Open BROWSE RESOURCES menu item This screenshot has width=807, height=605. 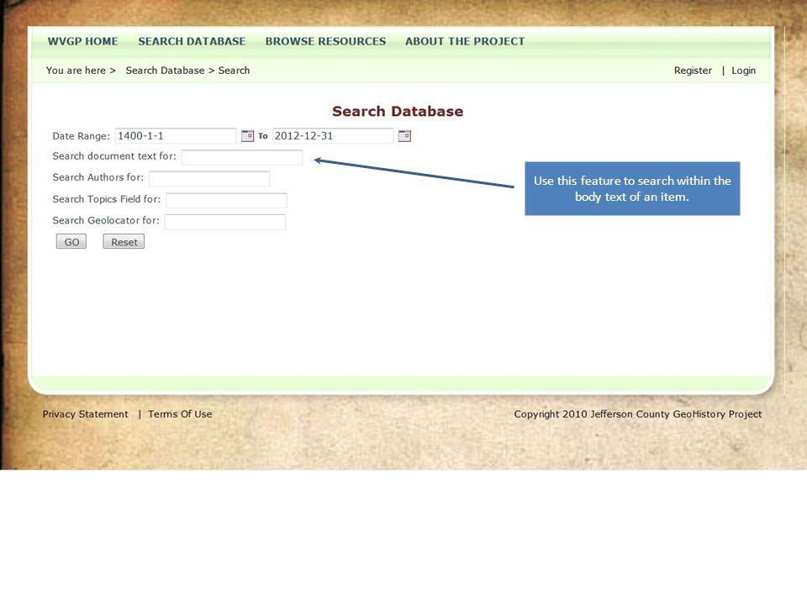(325, 41)
